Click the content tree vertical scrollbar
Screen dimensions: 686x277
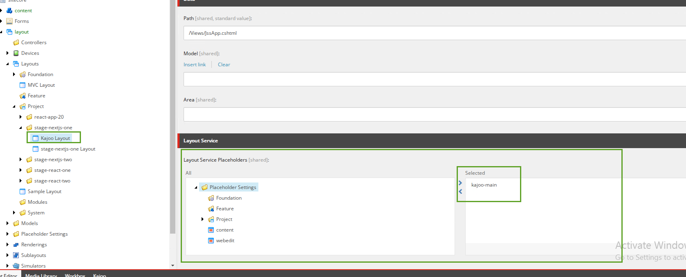[x=173, y=117]
